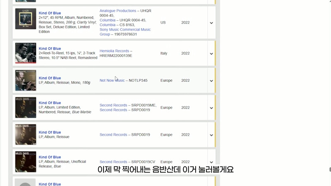Click format text 'LP, Album, Reissue, Mono, 180g'
The image size is (331, 186).
click(65, 82)
